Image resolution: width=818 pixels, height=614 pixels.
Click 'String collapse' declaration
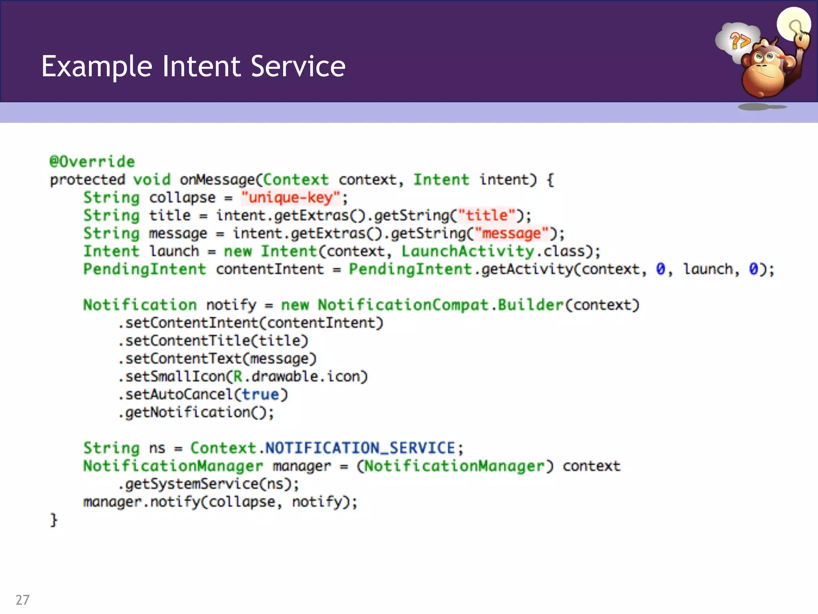pyautogui.click(x=149, y=198)
